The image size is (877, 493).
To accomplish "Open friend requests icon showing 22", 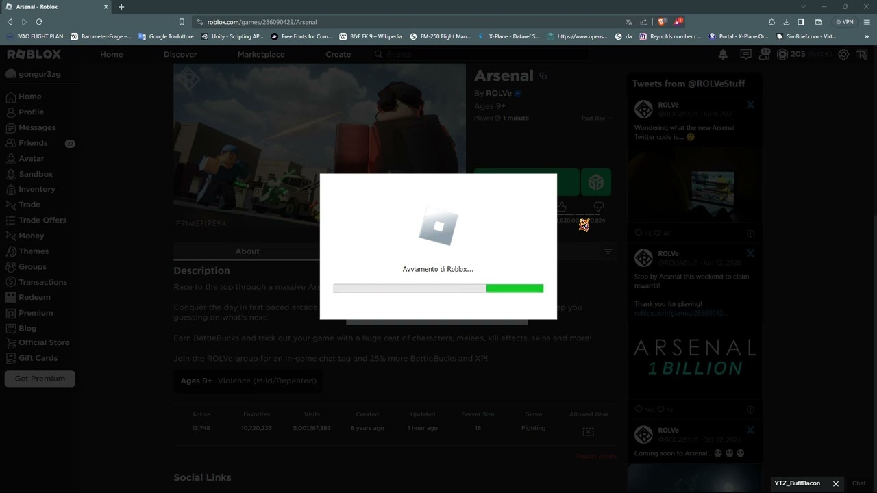I will (765, 54).
